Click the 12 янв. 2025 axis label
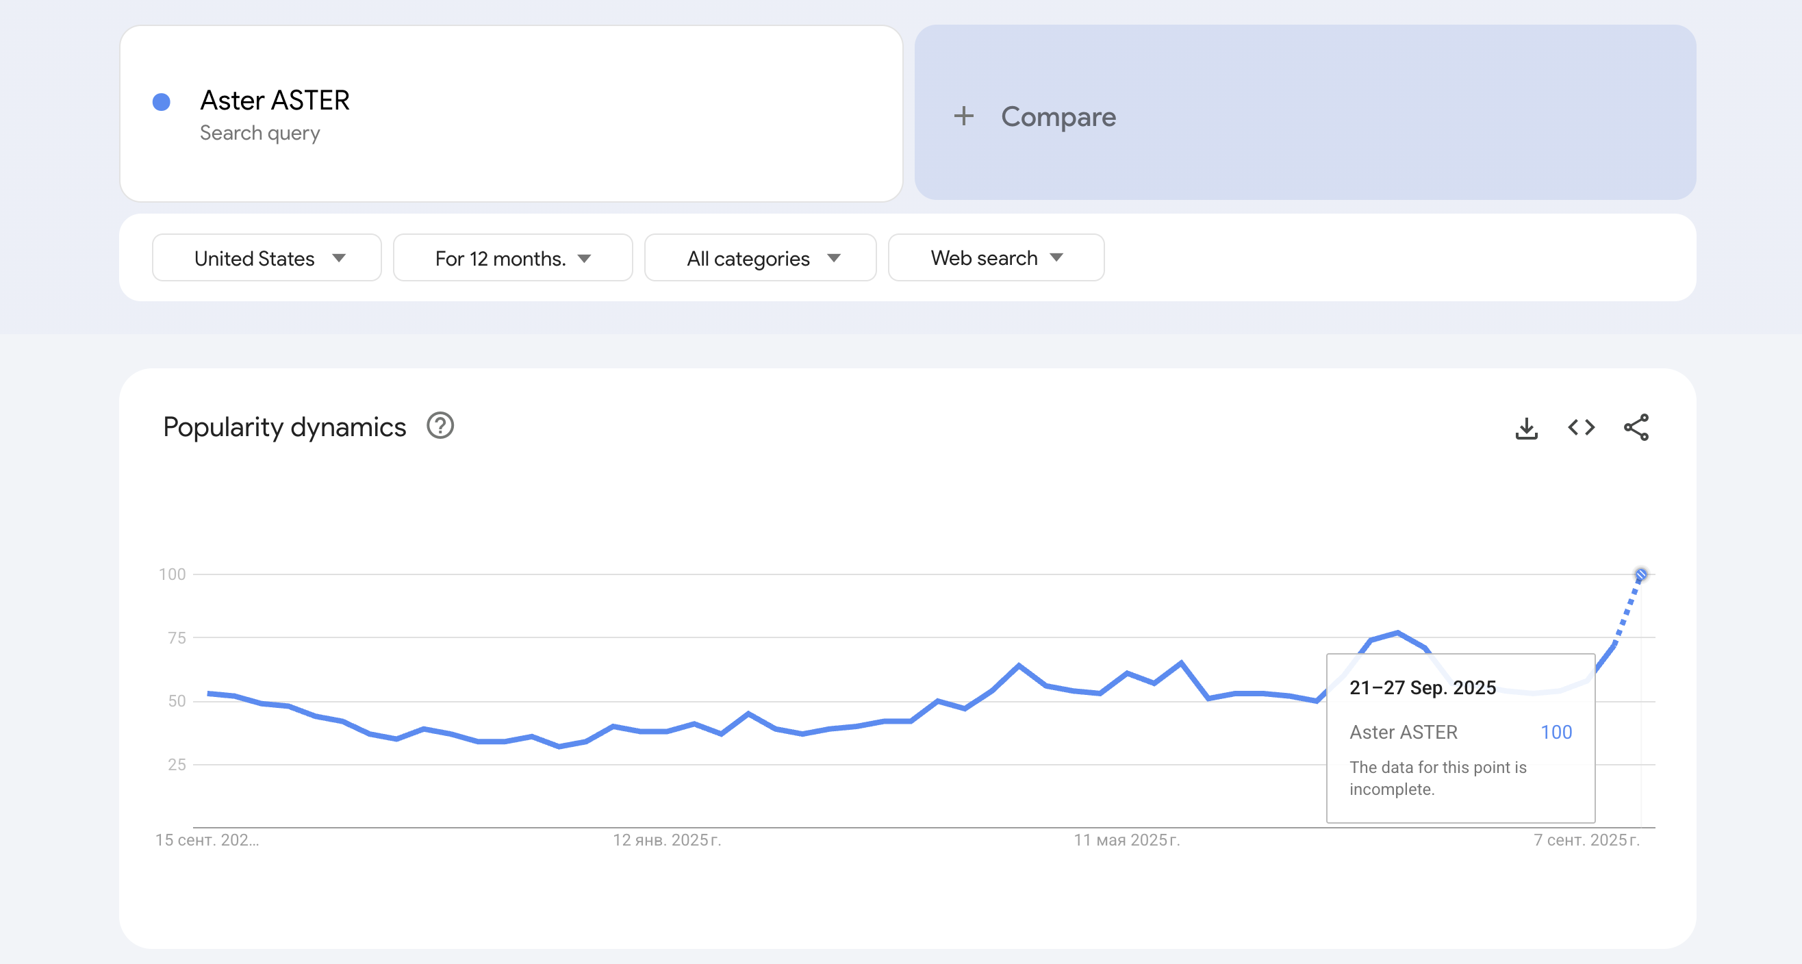This screenshot has height=964, width=1802. click(667, 840)
